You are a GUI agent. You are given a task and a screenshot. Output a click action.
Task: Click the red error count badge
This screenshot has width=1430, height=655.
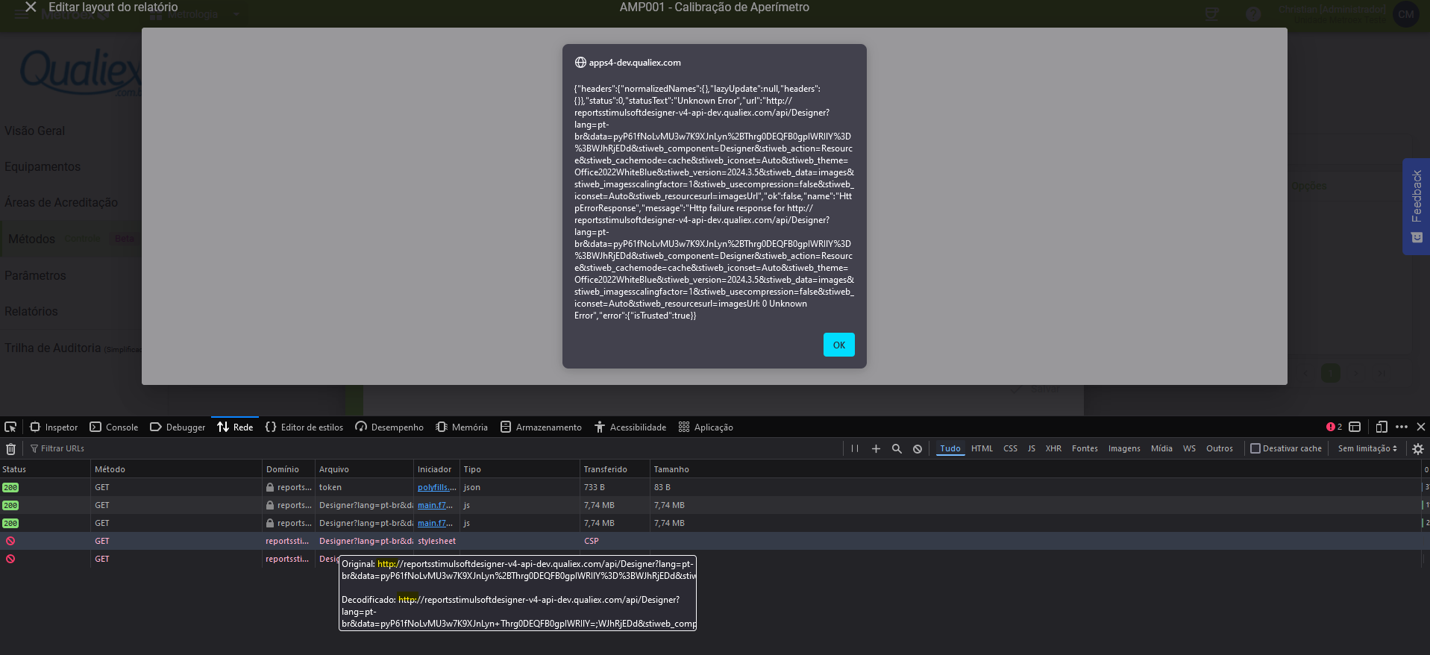(1334, 427)
